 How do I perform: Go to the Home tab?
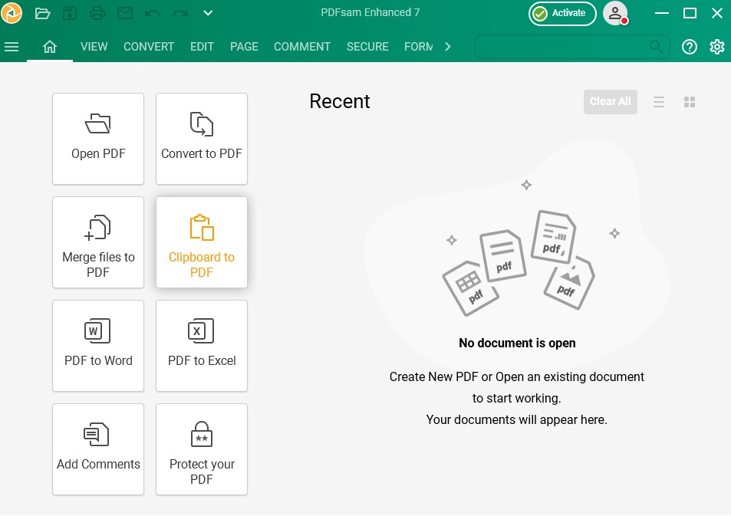49,47
